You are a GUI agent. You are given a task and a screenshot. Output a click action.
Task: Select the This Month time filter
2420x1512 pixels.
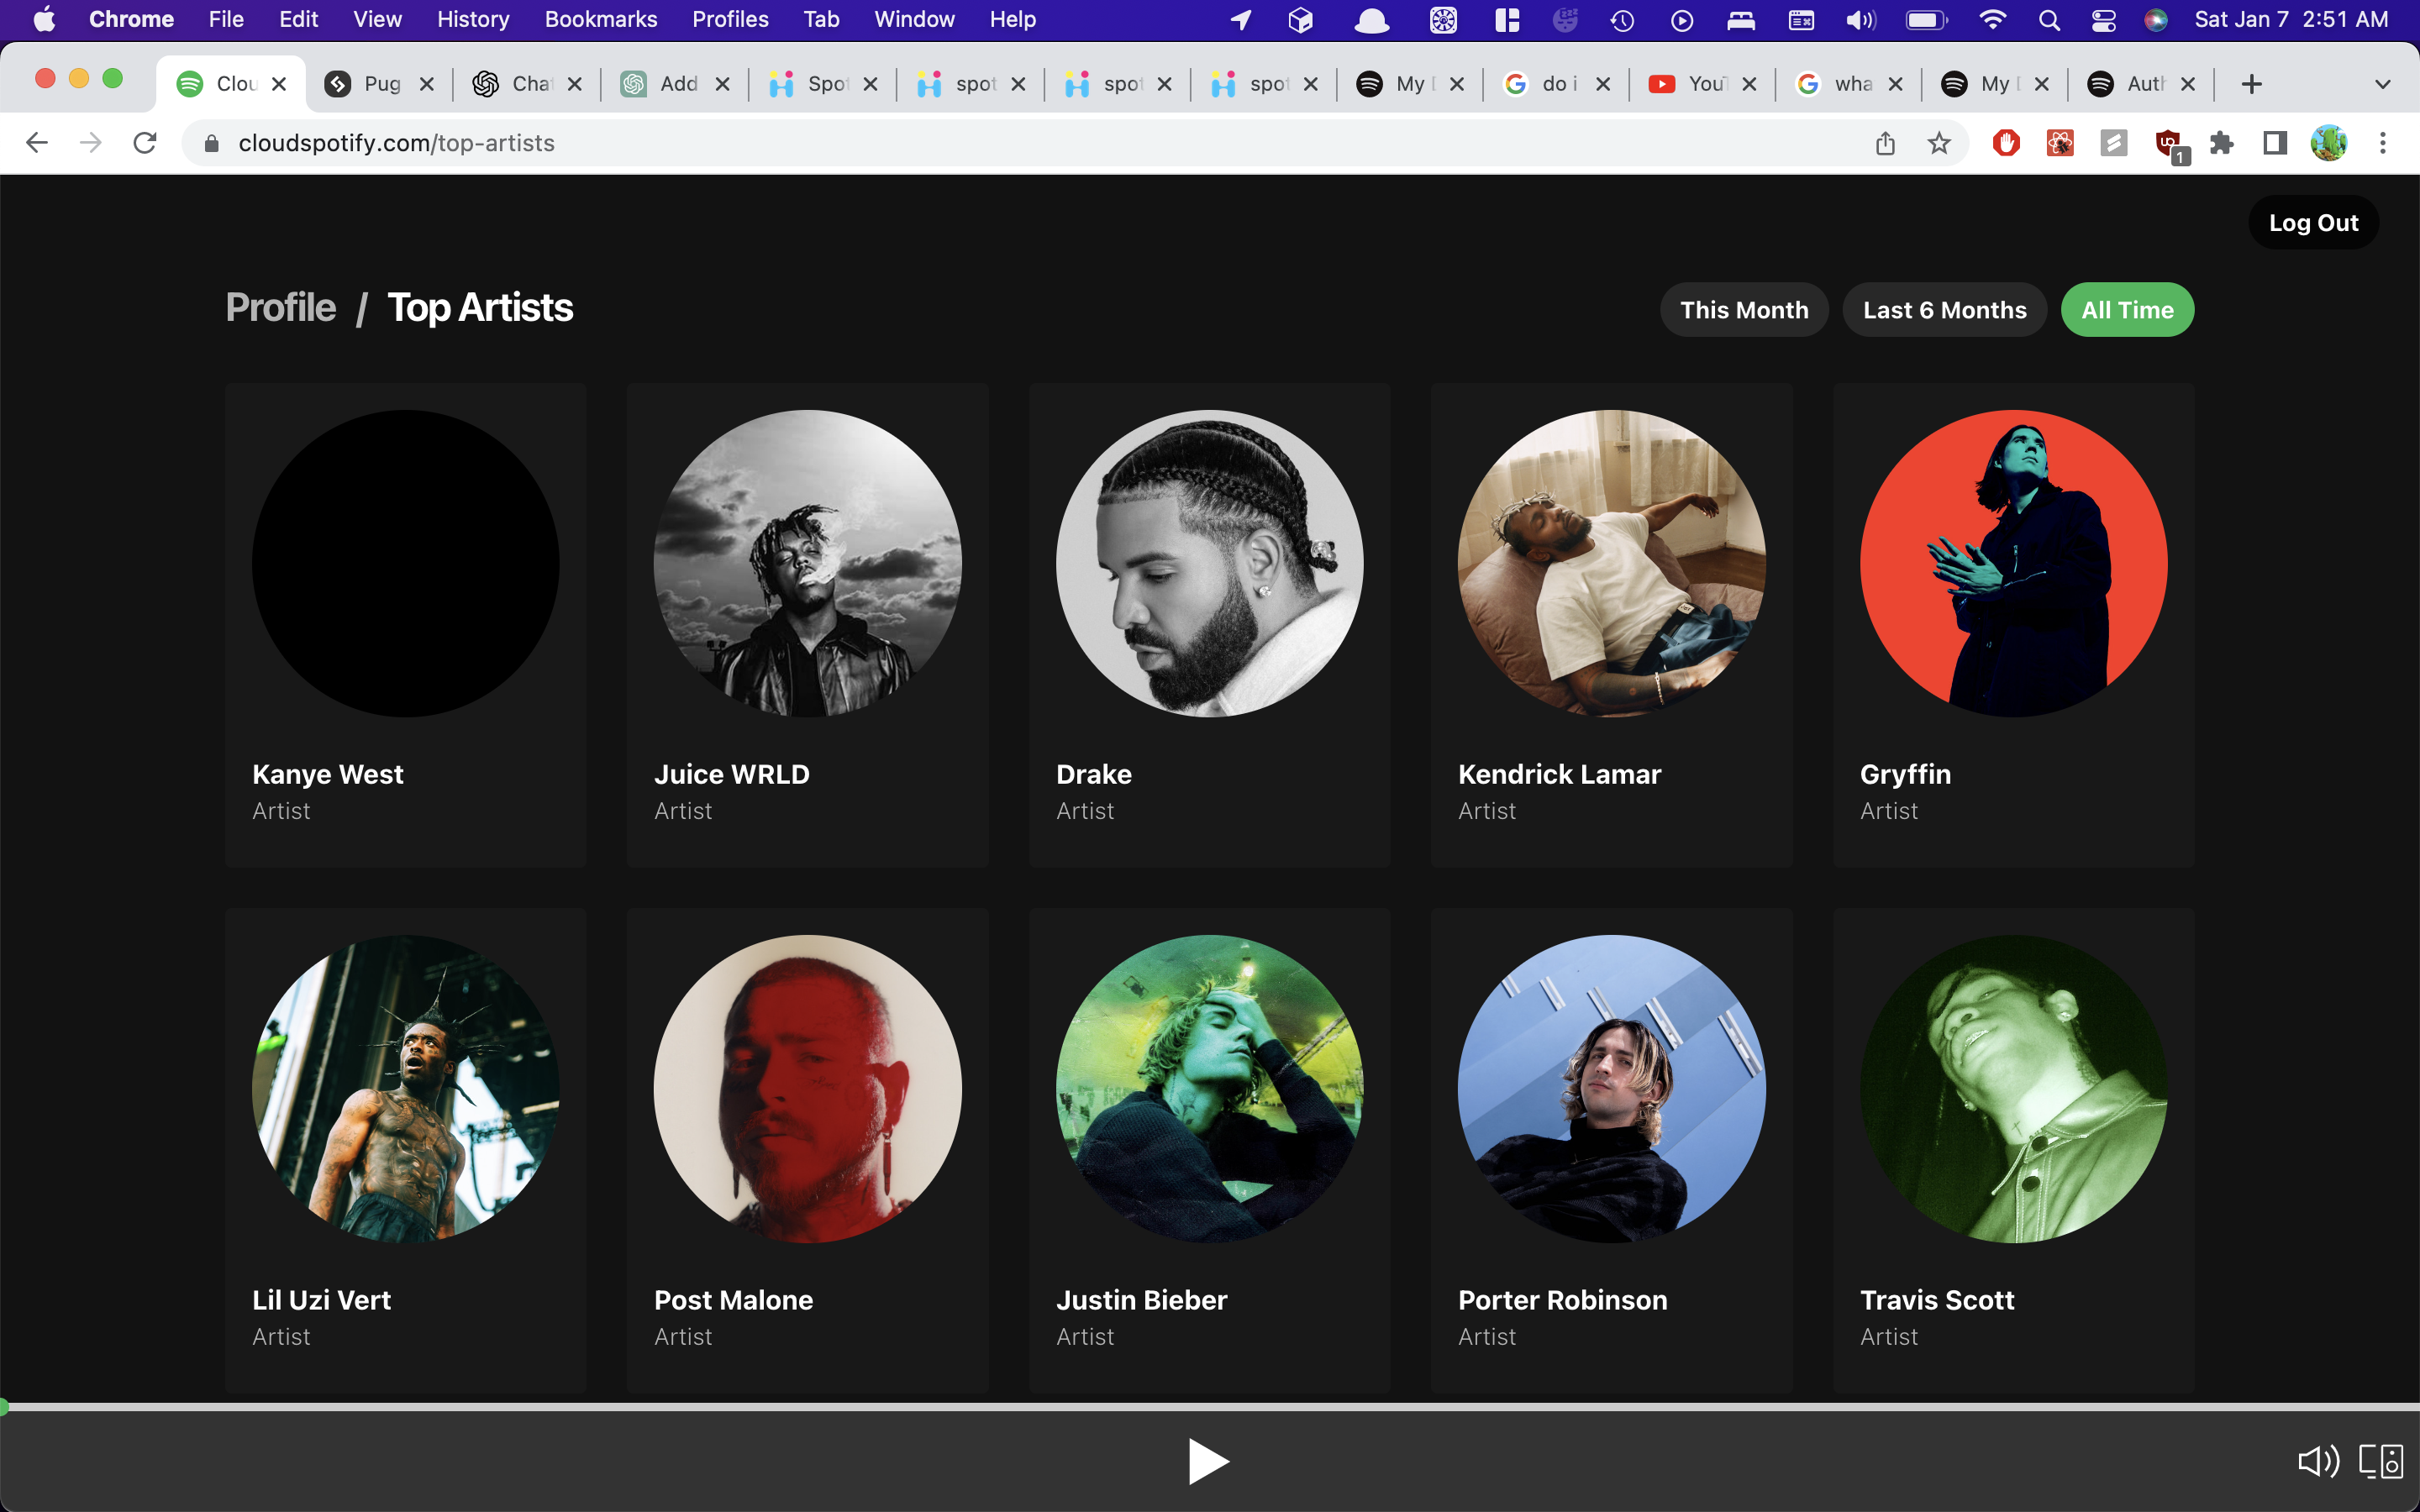(x=1743, y=309)
